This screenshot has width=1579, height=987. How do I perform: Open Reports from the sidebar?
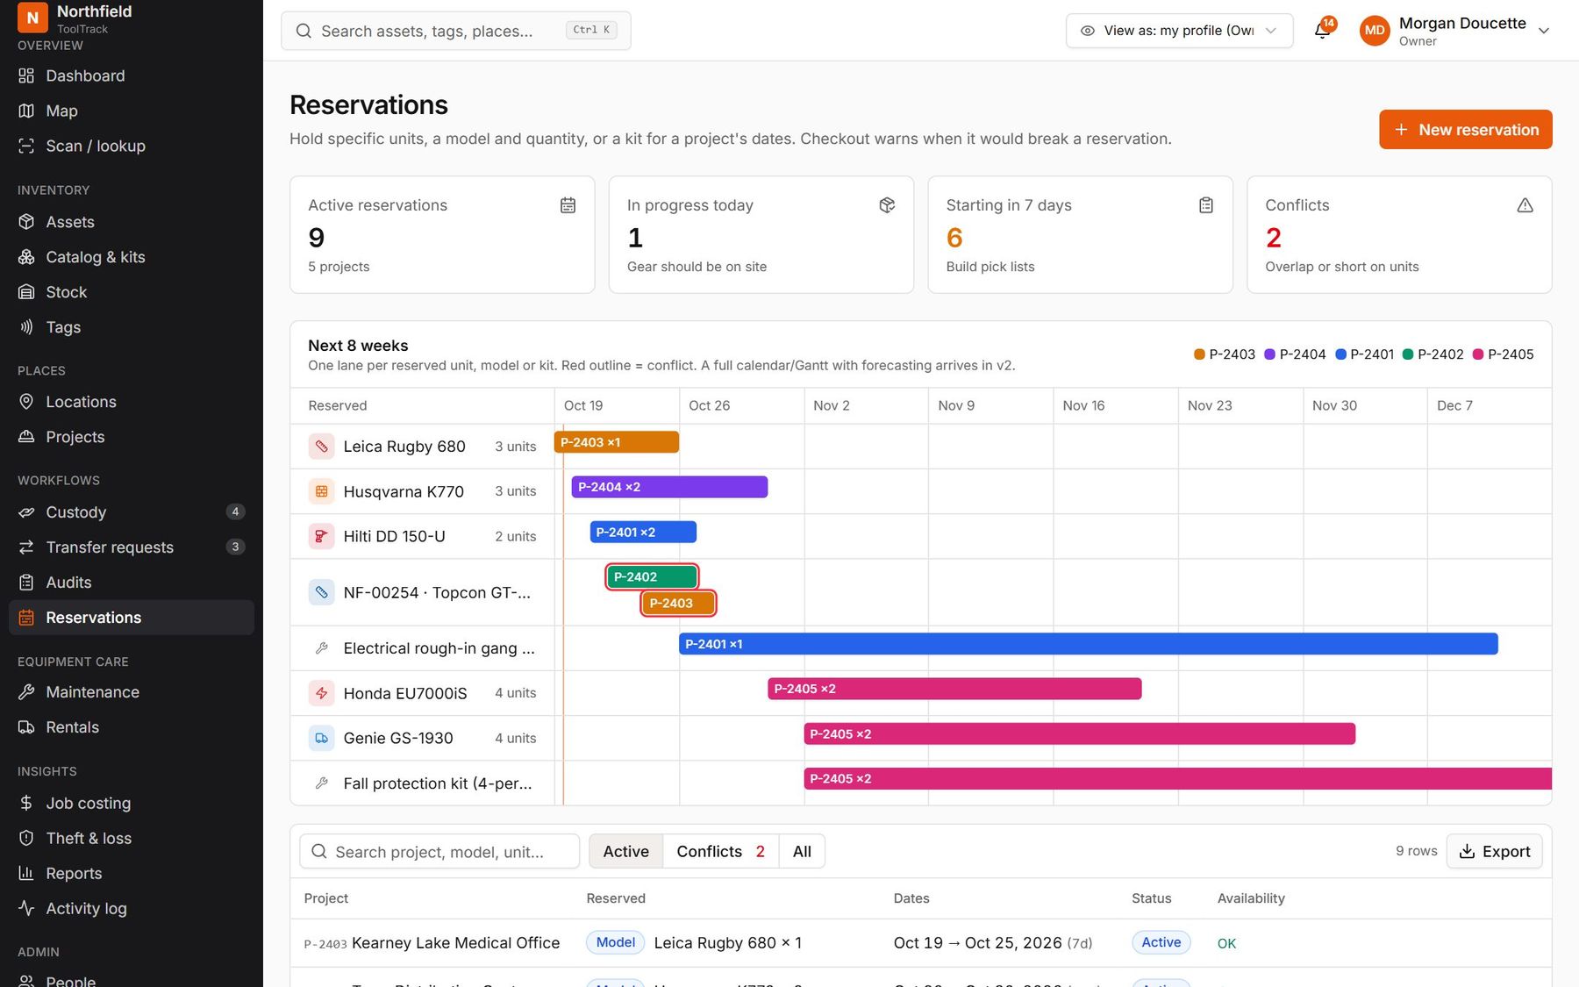pos(132,873)
